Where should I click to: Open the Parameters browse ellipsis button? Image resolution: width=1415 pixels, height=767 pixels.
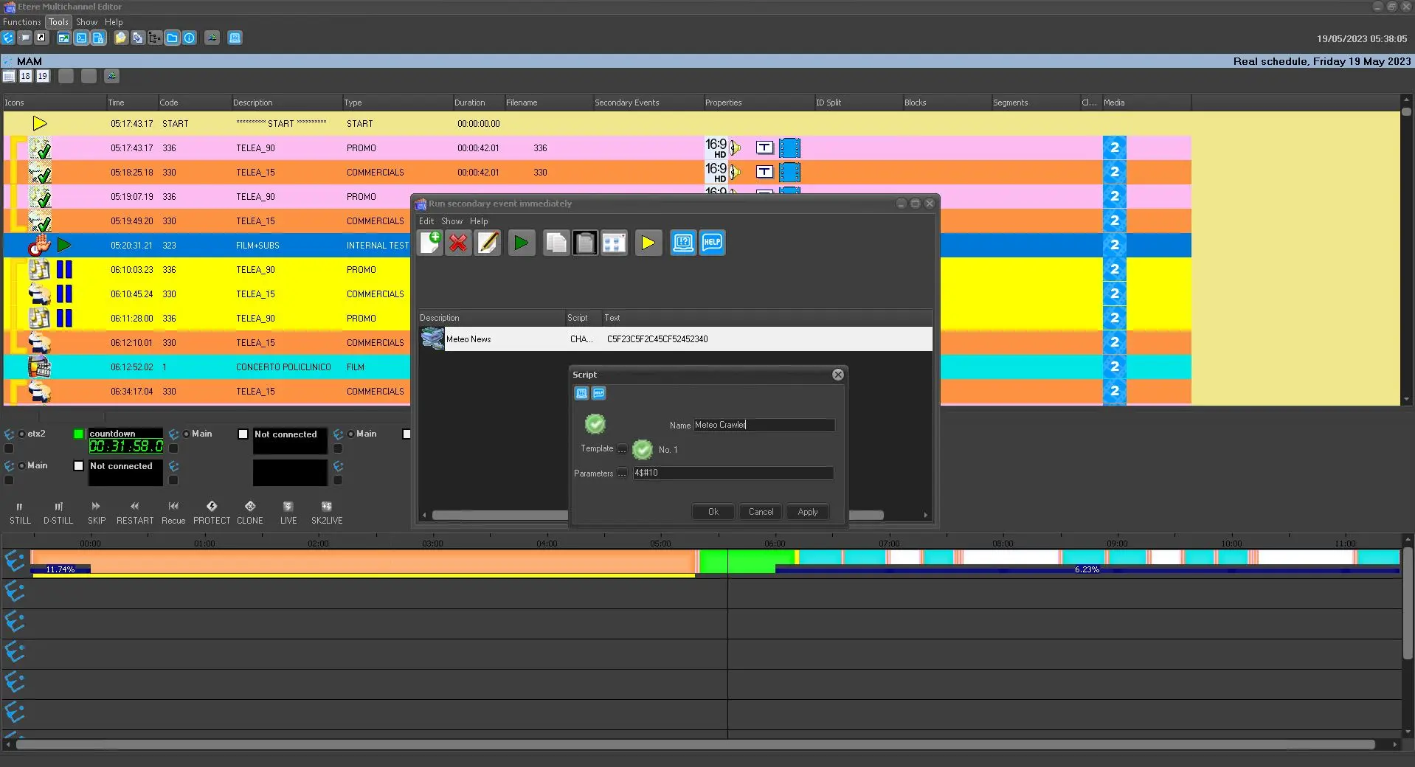(622, 473)
